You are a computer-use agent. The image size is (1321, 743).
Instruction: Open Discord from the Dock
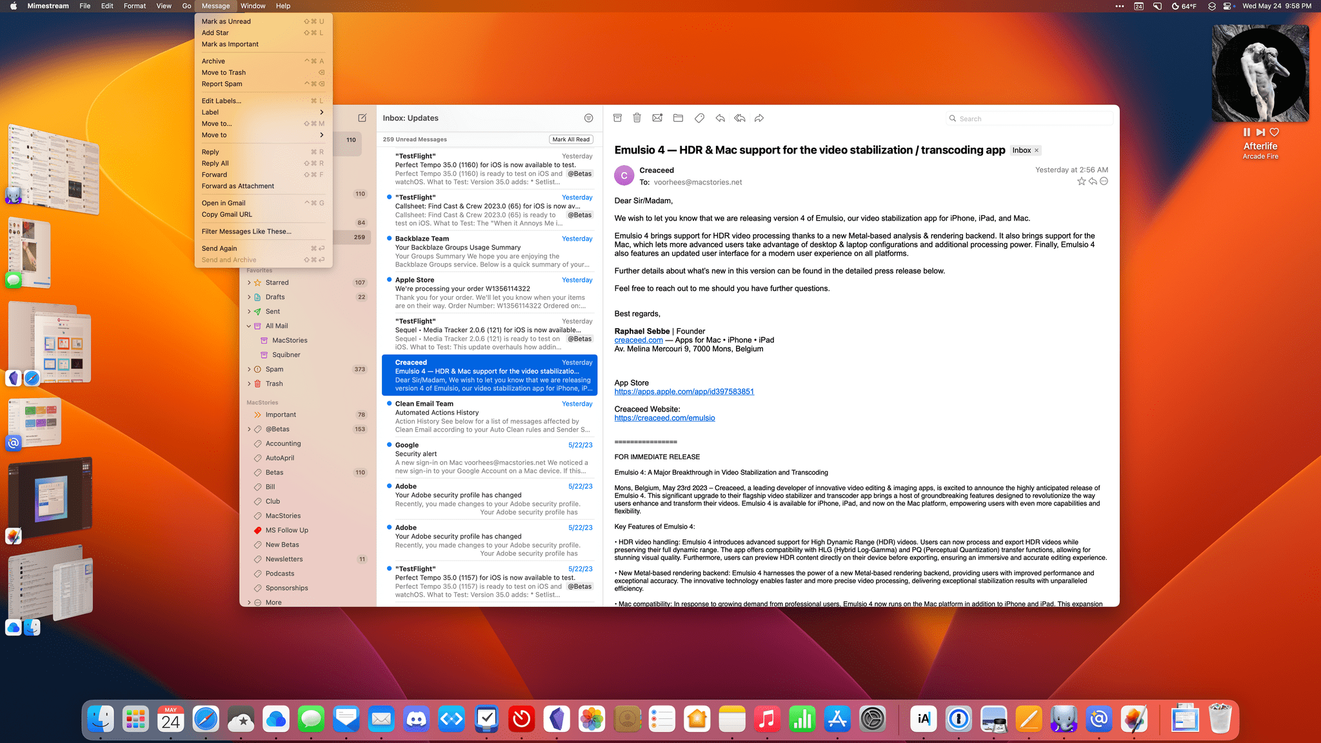click(x=416, y=718)
